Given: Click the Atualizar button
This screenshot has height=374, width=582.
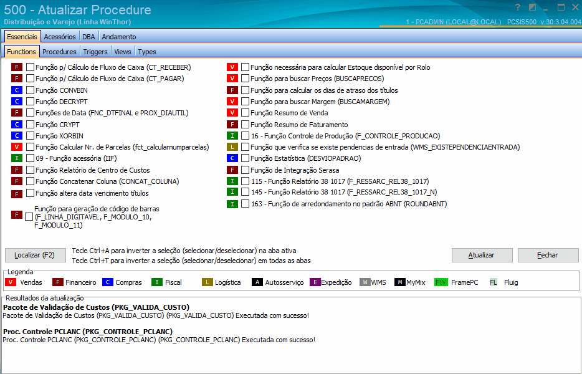Looking at the screenshot, I should click(x=482, y=255).
